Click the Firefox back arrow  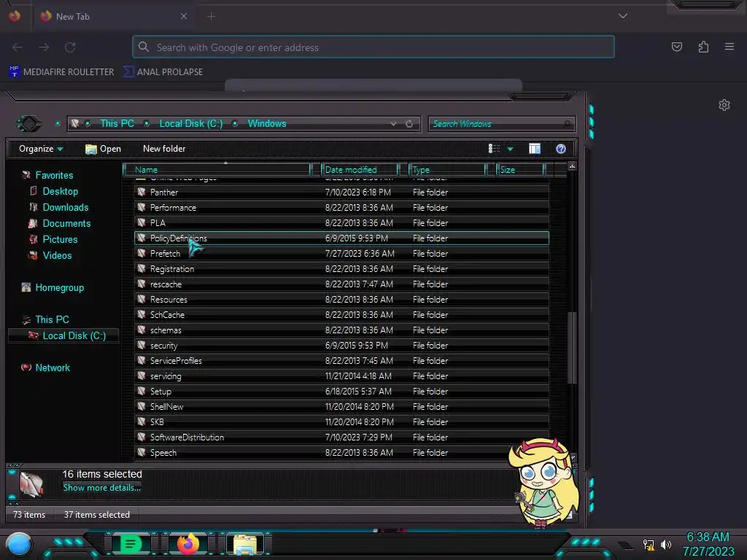18,47
